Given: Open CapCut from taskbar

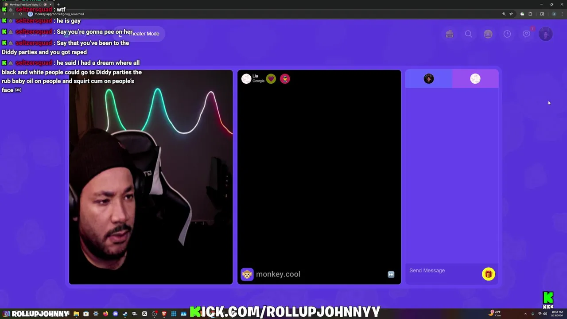Looking at the screenshot, I should tap(144, 314).
